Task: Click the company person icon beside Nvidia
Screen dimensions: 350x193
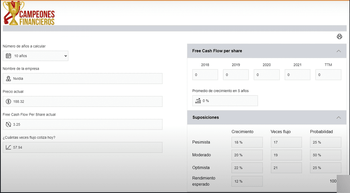Action: click(8, 79)
